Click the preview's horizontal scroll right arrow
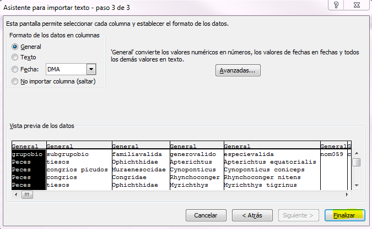Image resolution: width=372 pixels, height=229 pixels. [347, 195]
